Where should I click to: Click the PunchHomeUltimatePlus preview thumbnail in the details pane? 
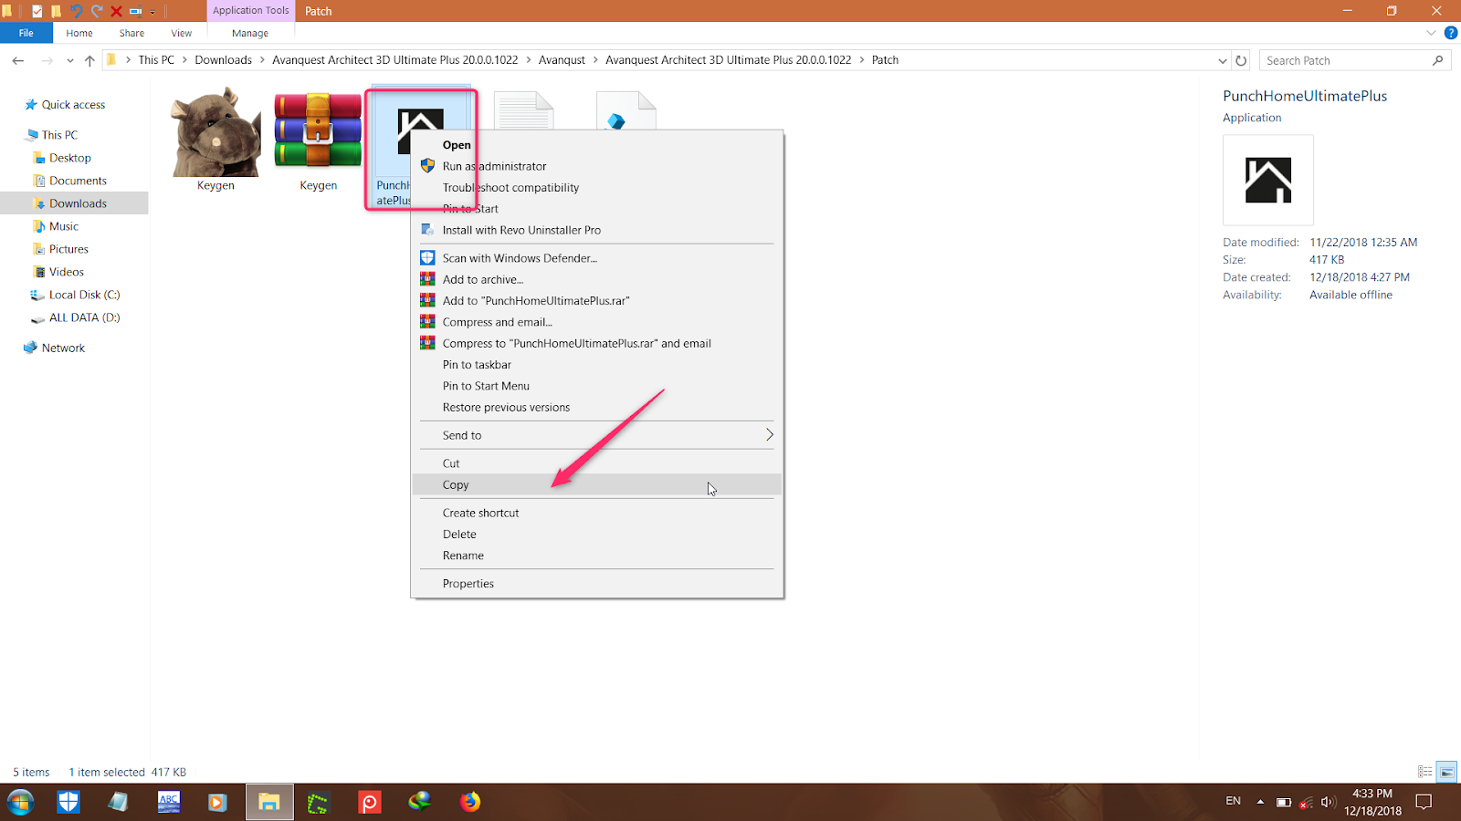click(1268, 180)
